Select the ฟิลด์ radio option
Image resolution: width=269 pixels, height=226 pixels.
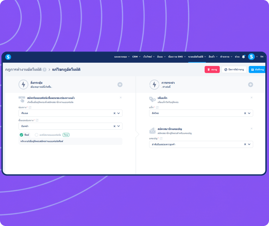pos(21,135)
